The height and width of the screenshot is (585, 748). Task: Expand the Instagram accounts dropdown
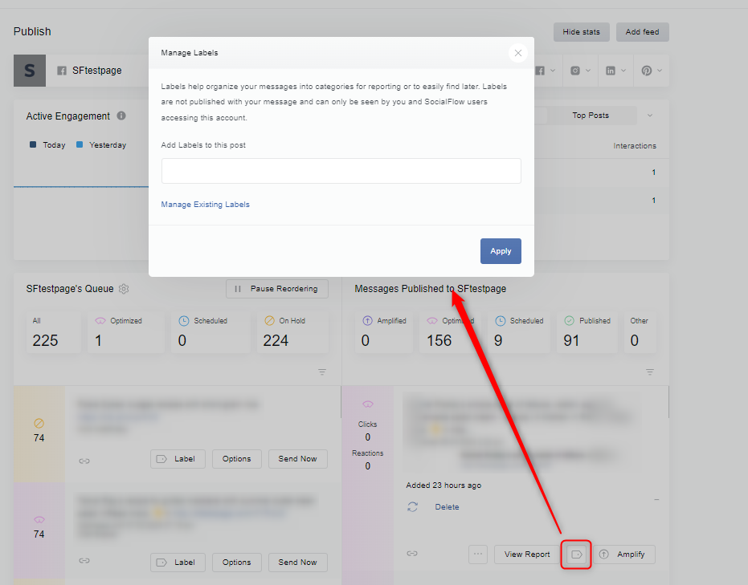(x=581, y=71)
